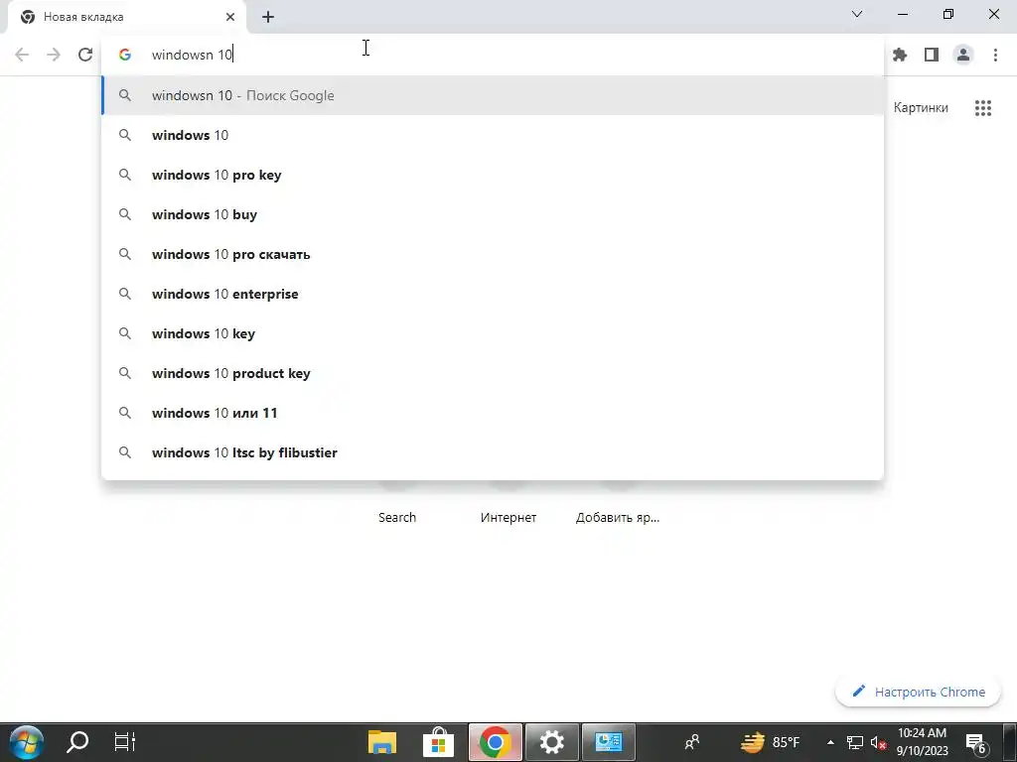Open the Картинки link

(x=921, y=107)
